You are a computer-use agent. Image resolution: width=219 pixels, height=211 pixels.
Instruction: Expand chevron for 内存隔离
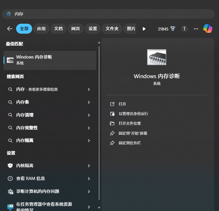tap(89, 140)
